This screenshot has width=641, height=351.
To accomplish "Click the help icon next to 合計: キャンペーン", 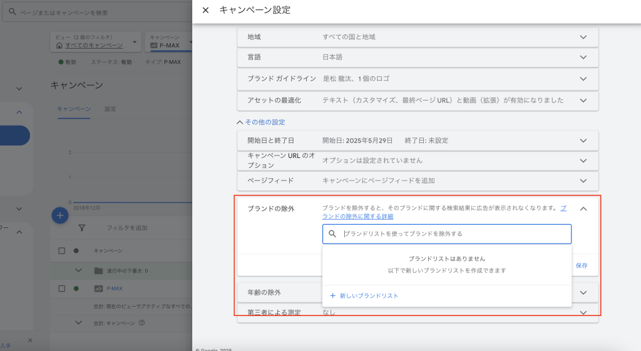I will (141, 323).
